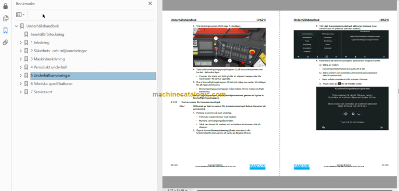Collapse the Underhållshandbok root bookmark
The image size is (399, 191).
pos(17,26)
